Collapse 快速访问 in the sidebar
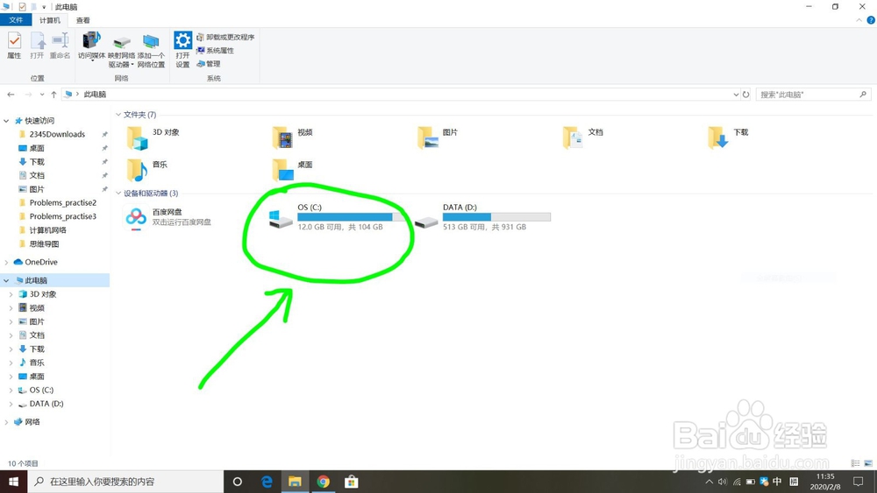The height and width of the screenshot is (493, 877). [x=6, y=121]
